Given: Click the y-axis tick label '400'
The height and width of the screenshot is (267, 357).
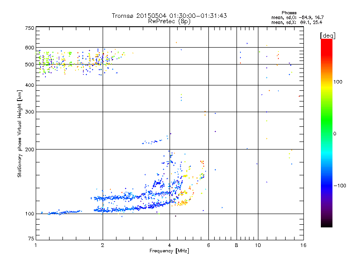Looking at the screenshot, I should point(29,85).
